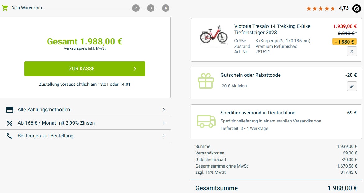Screen dimensions: 364x193
Task: Click the credit card payment icon
Action: (10, 110)
